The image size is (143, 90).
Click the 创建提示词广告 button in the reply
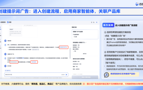63,47
